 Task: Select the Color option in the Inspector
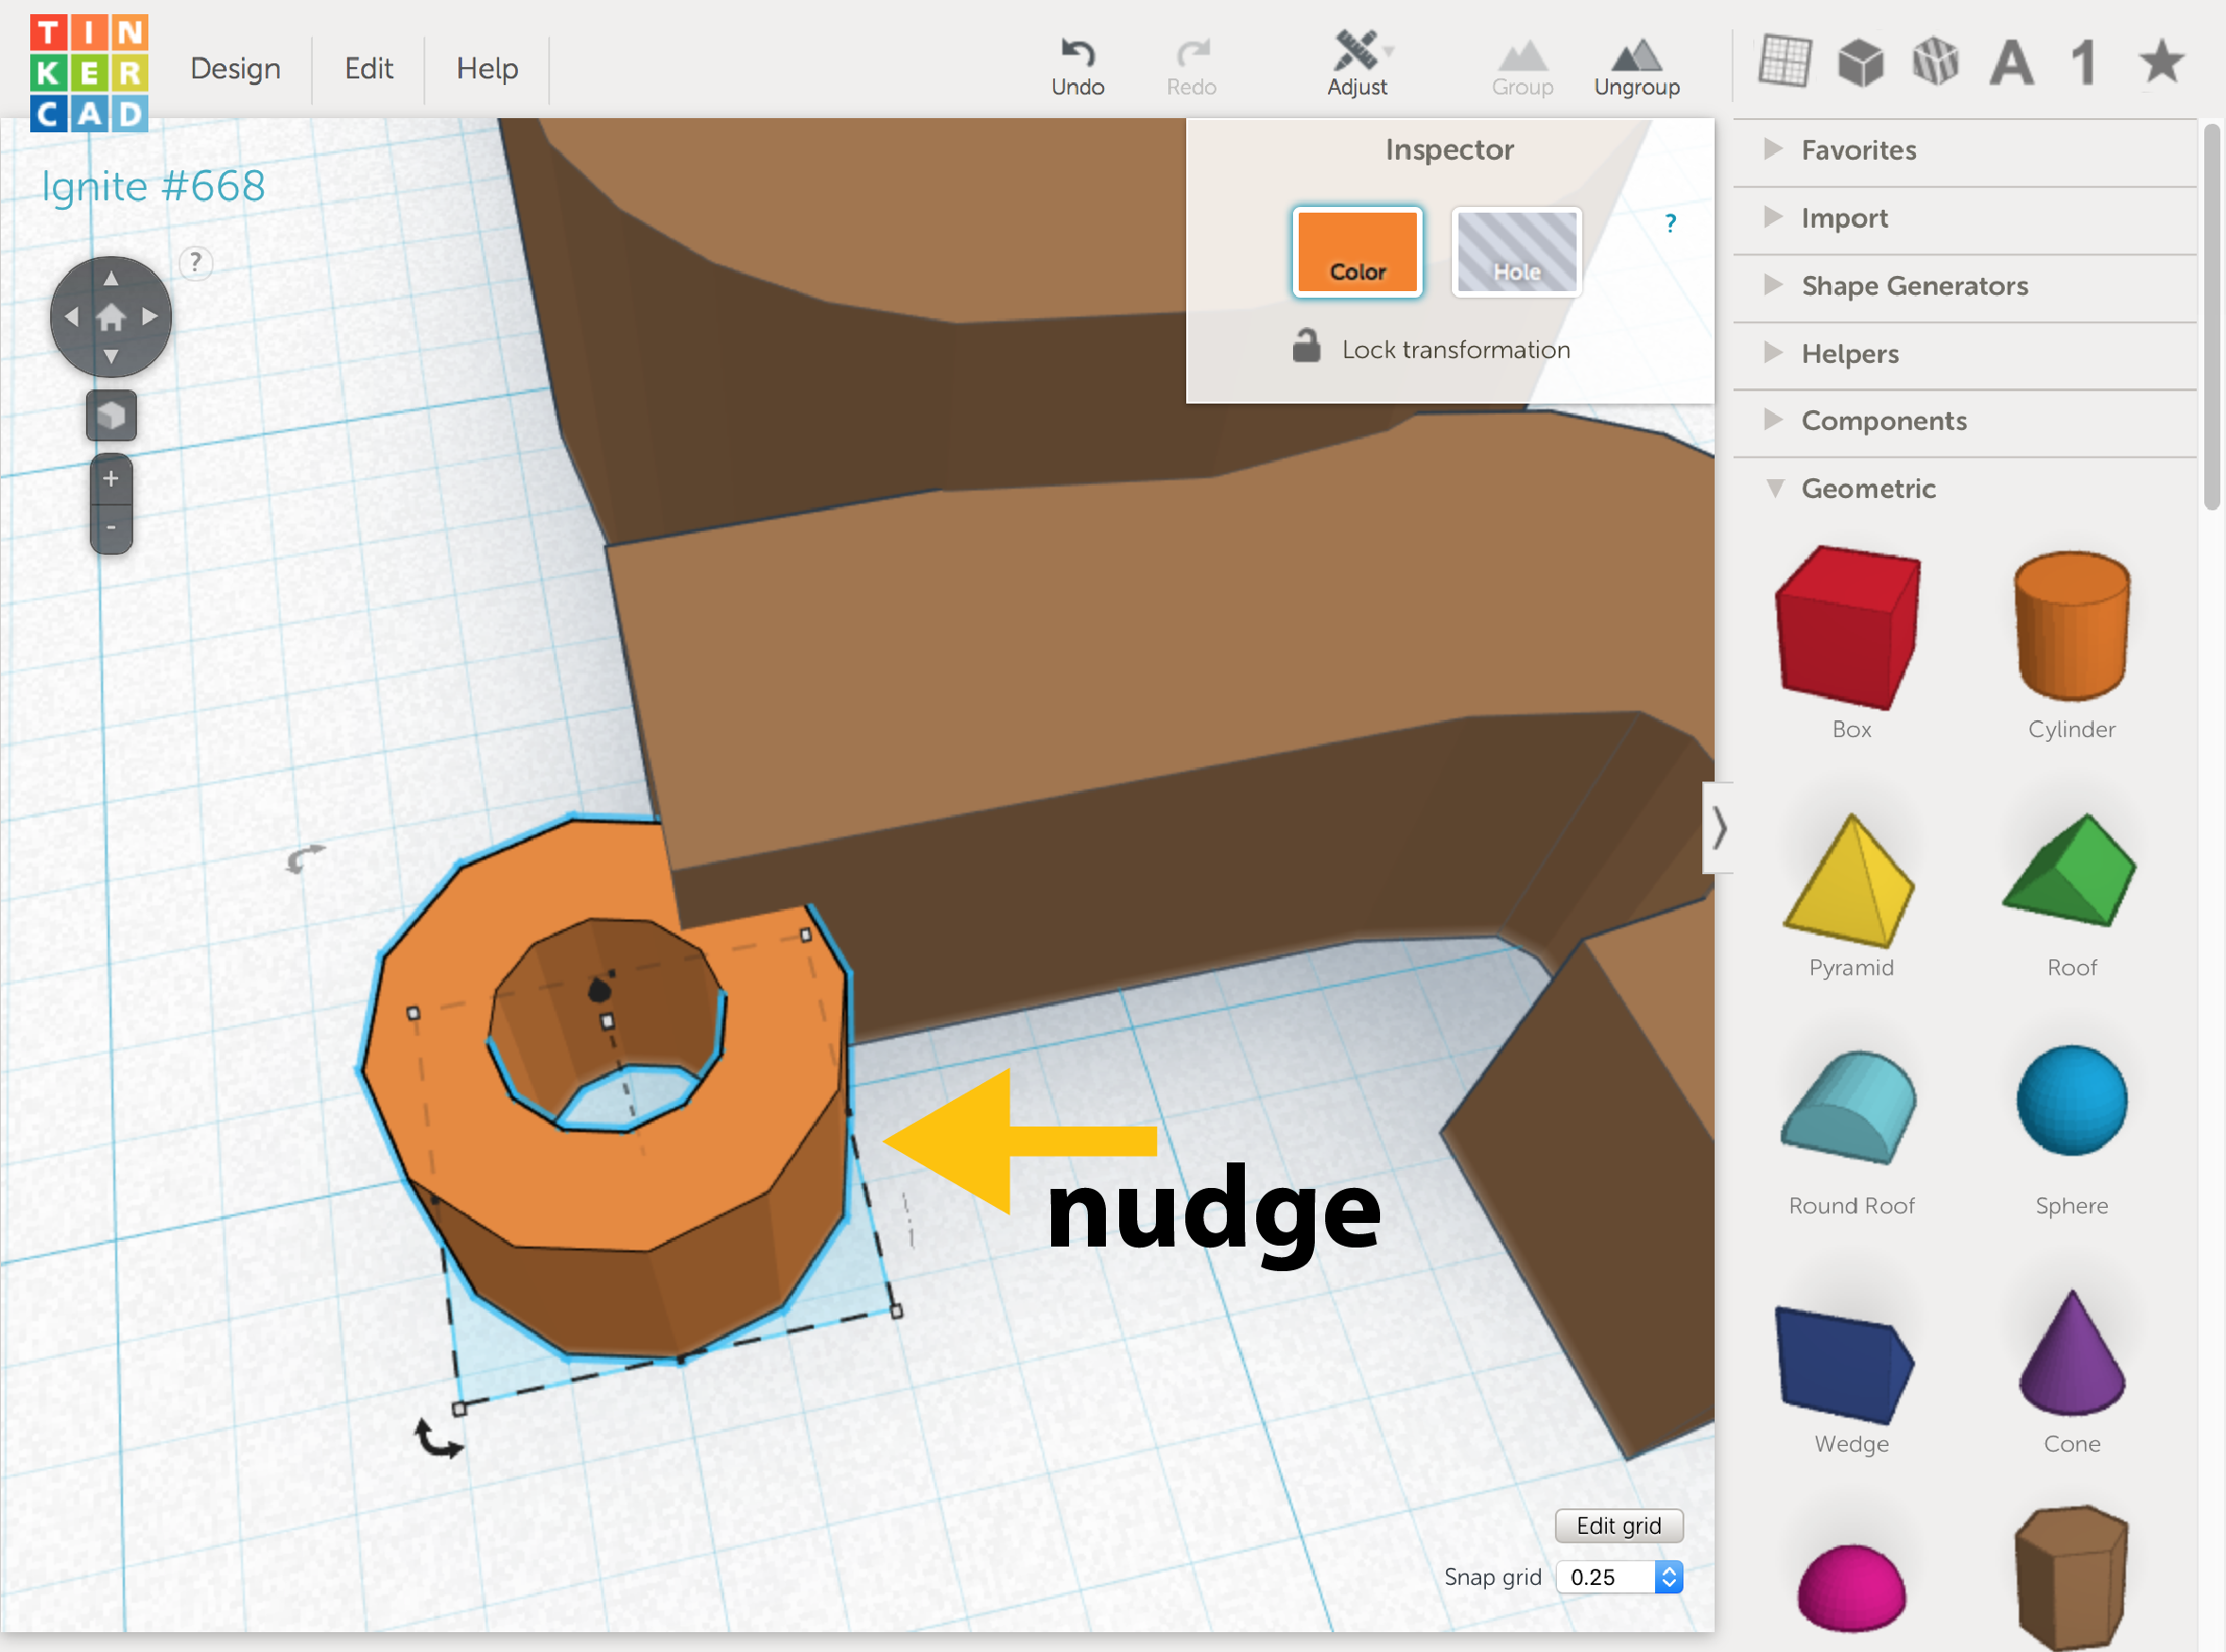point(1358,252)
